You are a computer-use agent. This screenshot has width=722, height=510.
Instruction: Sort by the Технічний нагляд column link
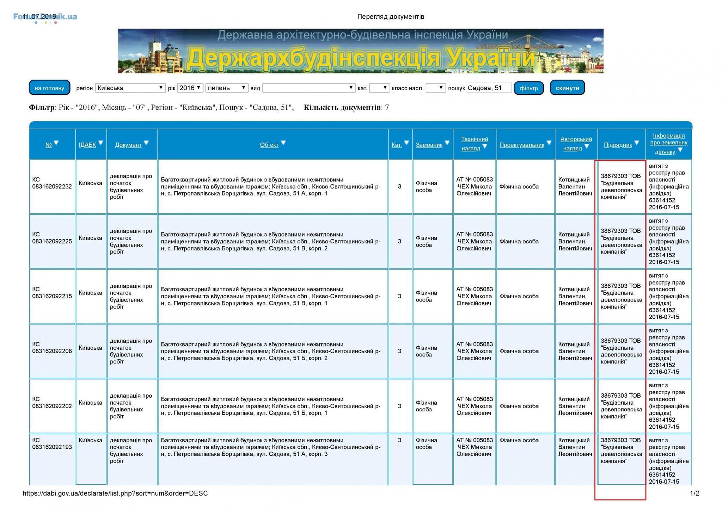[x=474, y=144]
